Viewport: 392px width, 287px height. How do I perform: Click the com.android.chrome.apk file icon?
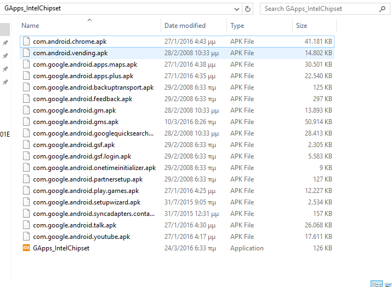tap(26, 42)
